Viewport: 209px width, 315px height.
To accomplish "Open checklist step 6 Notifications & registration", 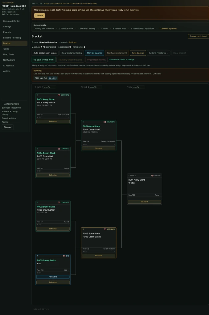I will 142,29.
